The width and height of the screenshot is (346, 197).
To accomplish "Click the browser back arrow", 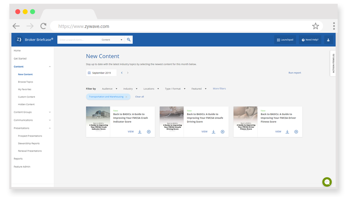I will tap(16, 26).
